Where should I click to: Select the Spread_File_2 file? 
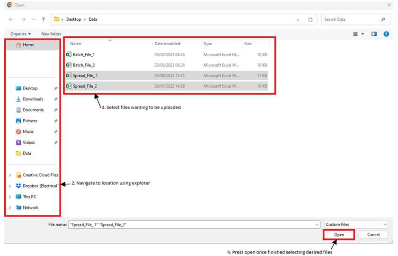pos(167,86)
